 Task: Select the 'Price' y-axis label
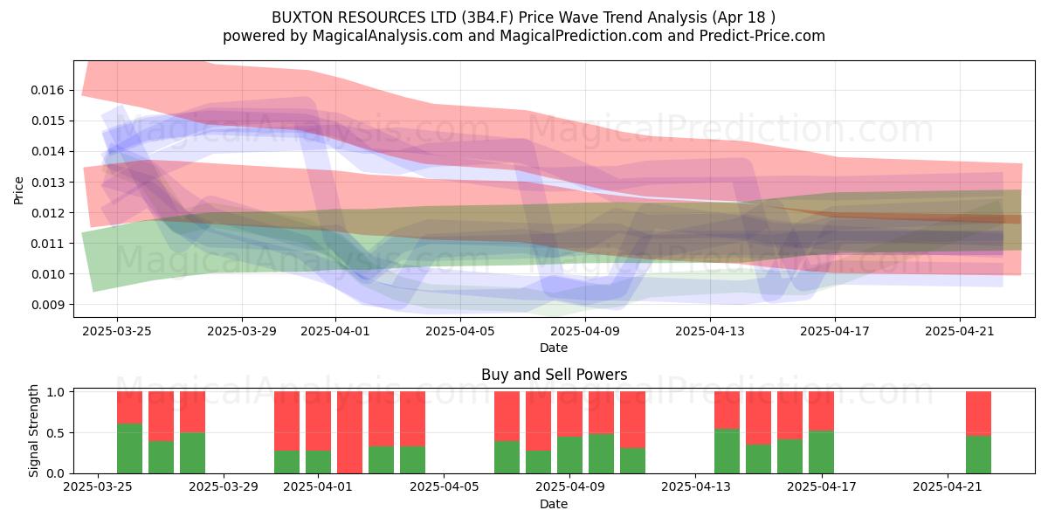click(x=19, y=190)
